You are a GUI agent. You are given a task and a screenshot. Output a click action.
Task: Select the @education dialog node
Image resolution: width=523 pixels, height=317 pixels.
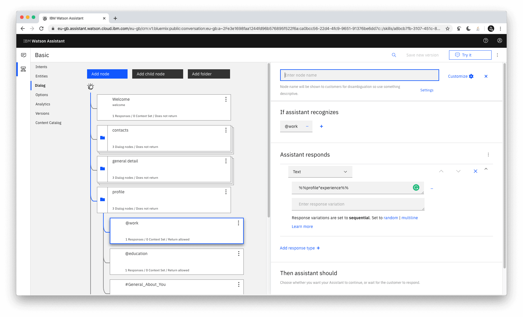(176, 262)
